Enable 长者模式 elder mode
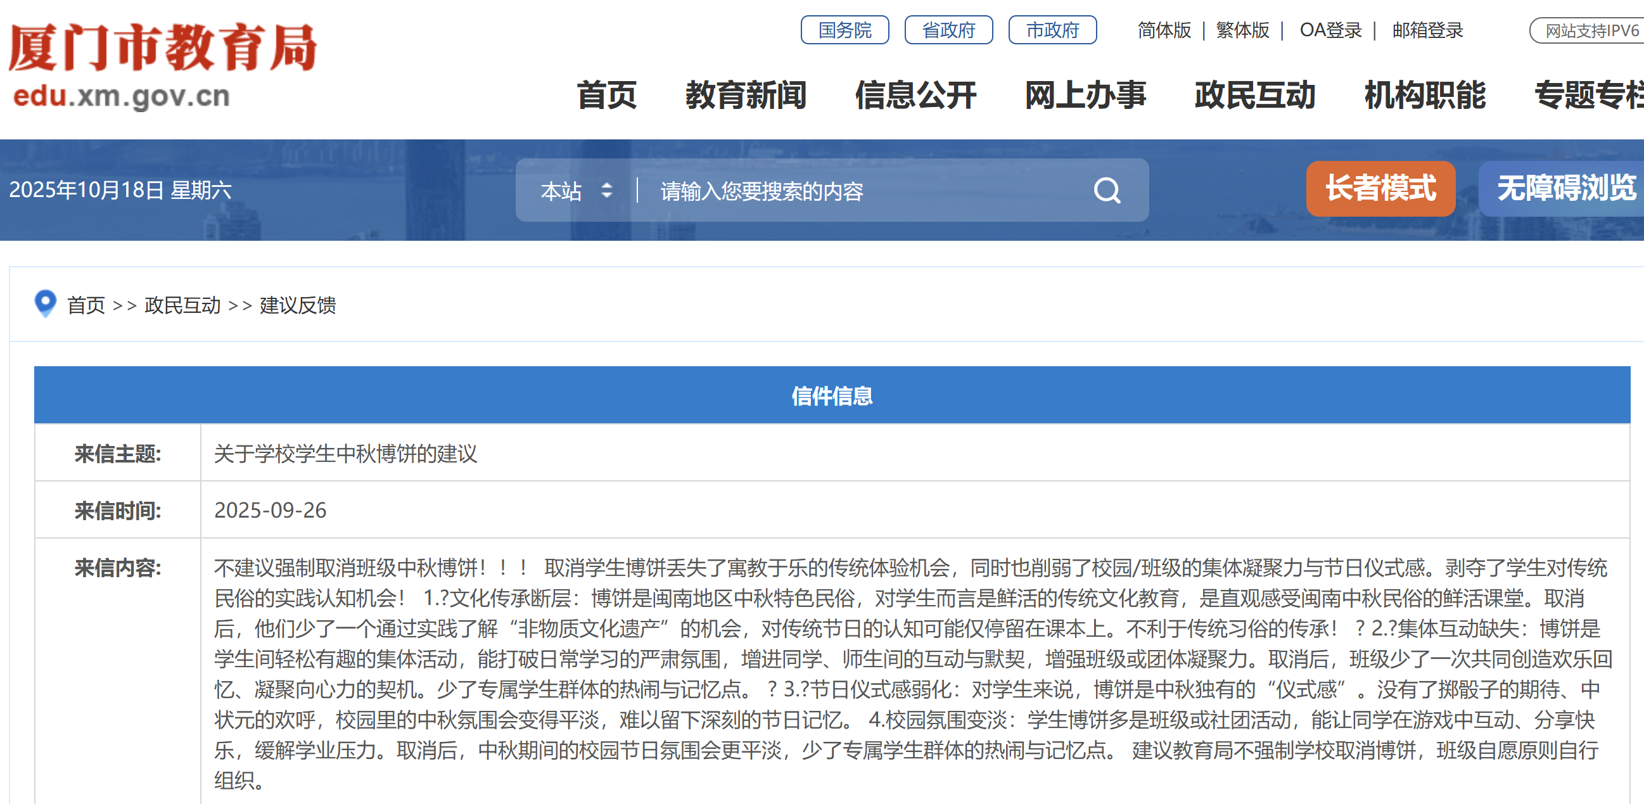This screenshot has height=804, width=1644. coord(1380,188)
